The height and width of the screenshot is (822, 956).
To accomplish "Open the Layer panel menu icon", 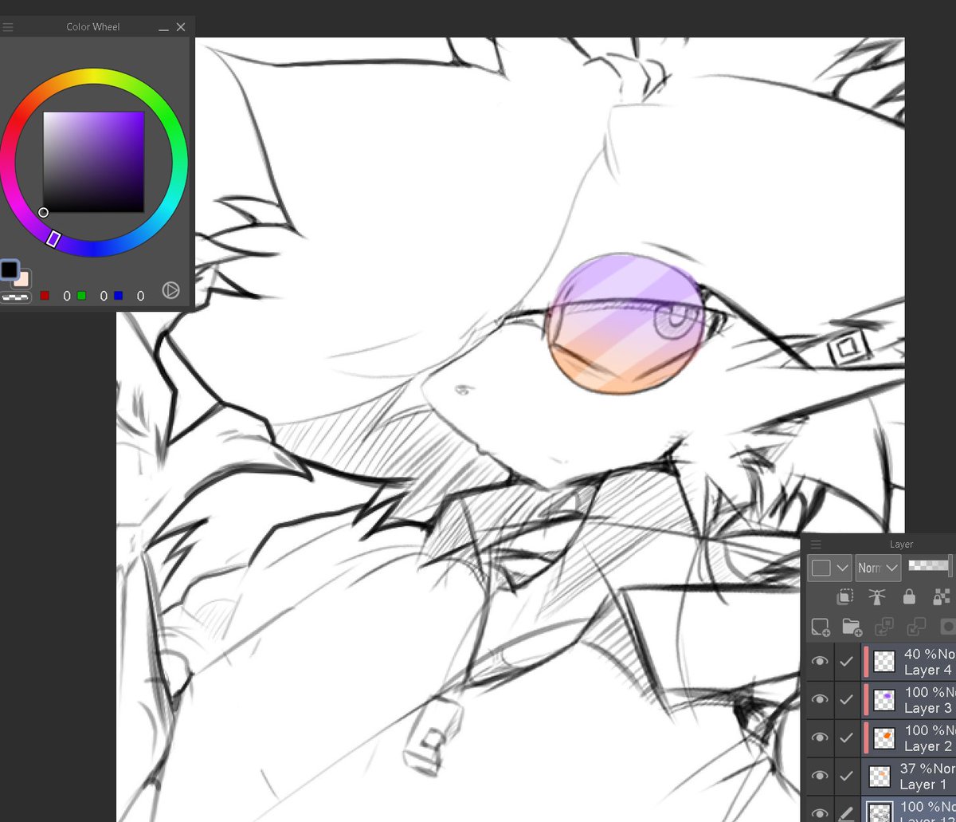I will click(815, 545).
